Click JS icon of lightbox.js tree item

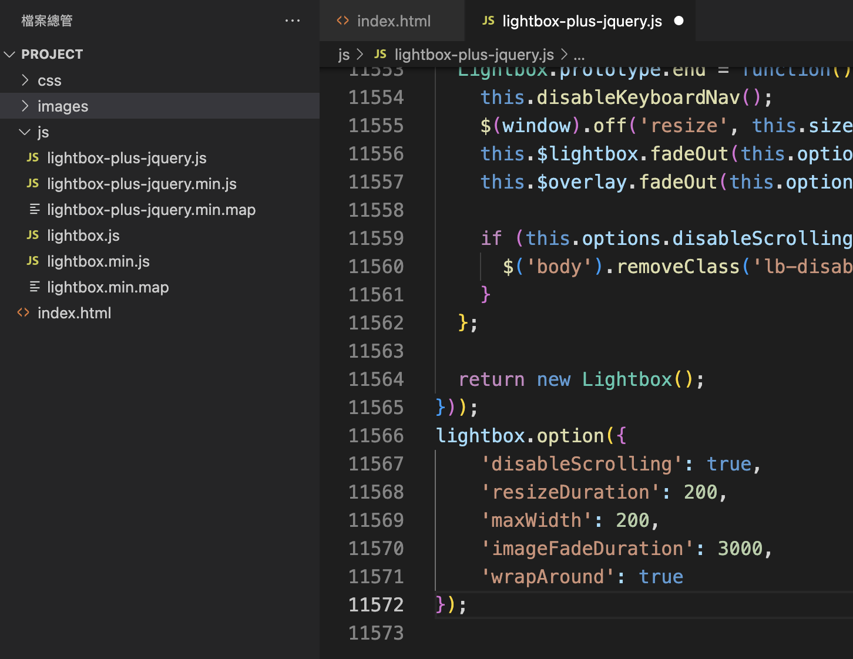coord(33,235)
